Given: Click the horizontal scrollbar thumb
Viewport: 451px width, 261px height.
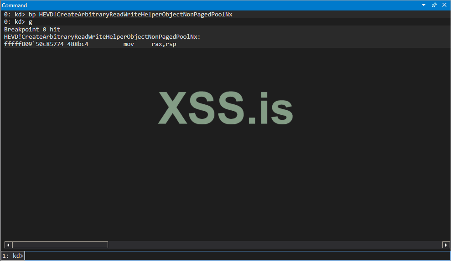Looking at the screenshot, I should click(60, 245).
